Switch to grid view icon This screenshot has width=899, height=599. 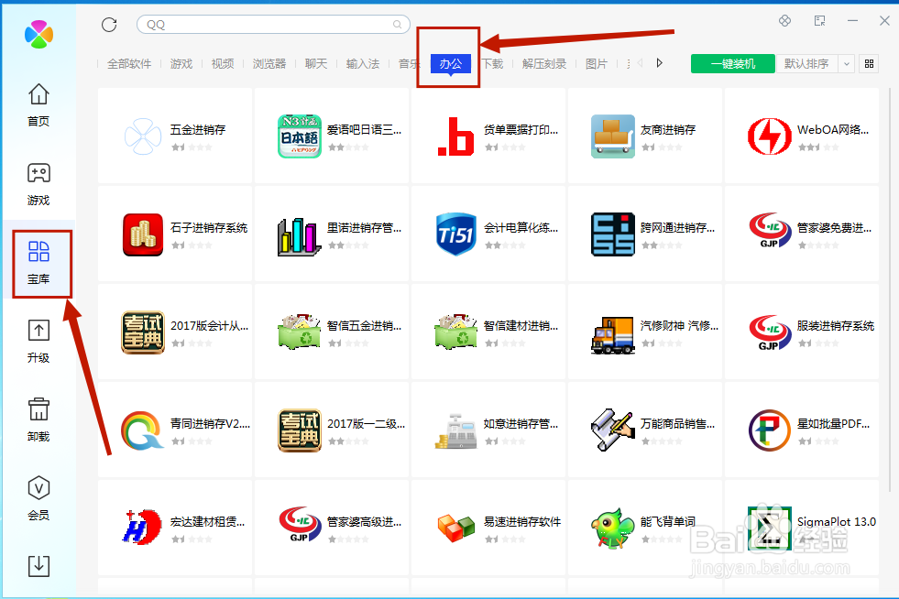869,63
